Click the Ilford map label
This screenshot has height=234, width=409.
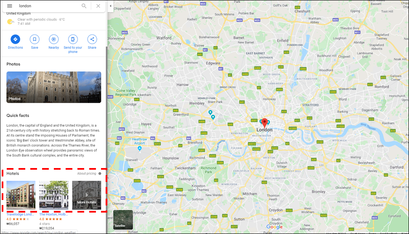tap(343, 100)
